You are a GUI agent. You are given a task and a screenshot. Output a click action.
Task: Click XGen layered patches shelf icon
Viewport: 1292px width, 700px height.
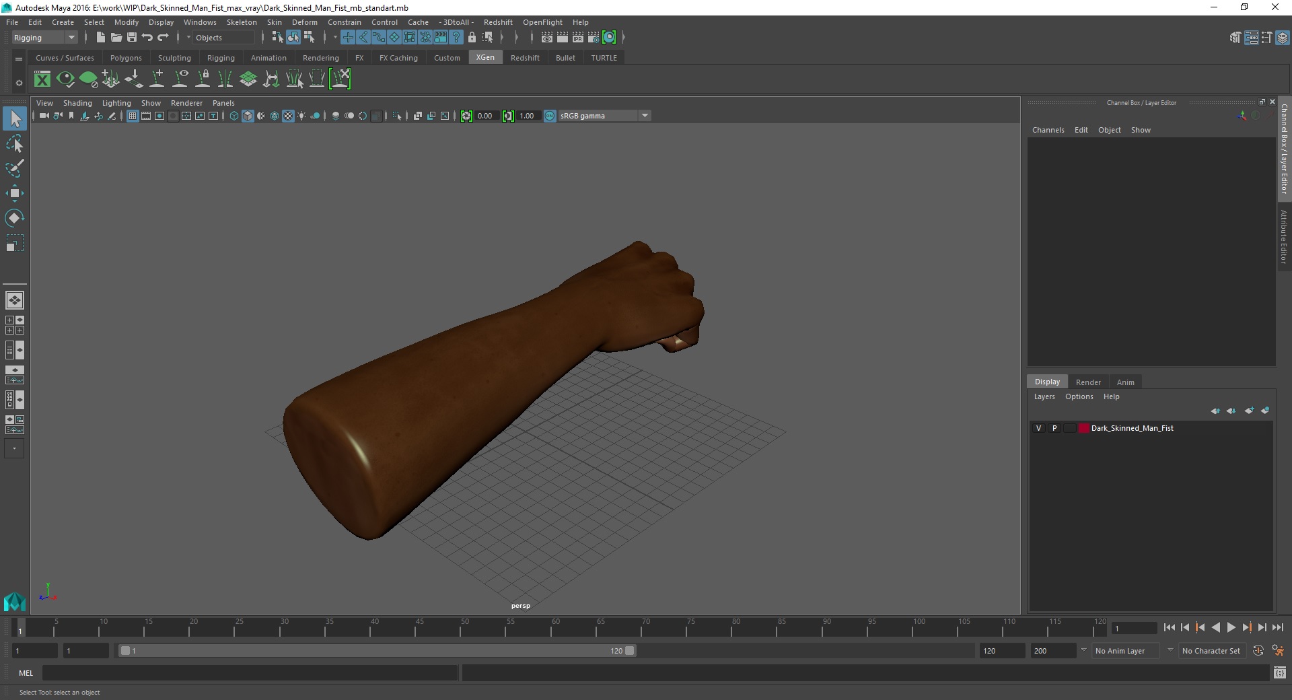coord(248,79)
